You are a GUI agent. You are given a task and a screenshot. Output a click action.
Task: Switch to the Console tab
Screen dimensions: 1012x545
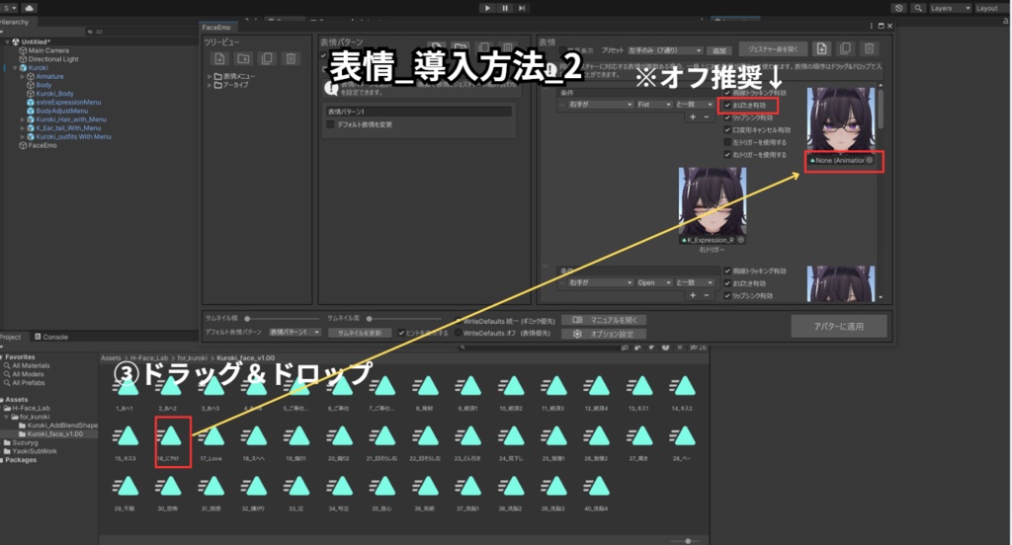(51, 337)
